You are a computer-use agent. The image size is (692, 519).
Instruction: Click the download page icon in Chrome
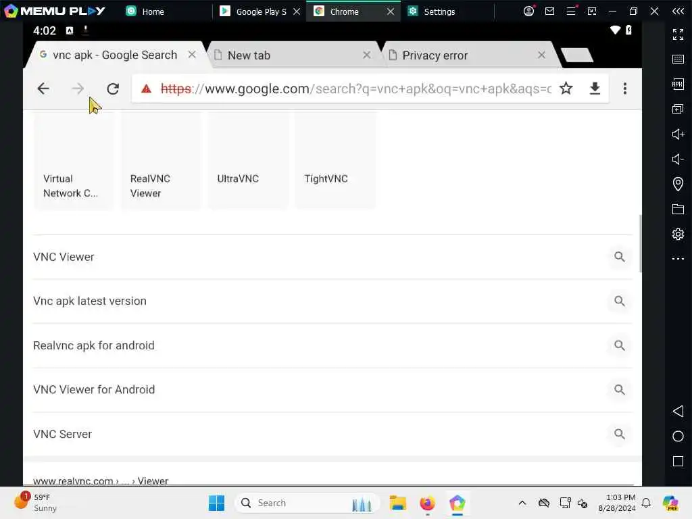coord(595,89)
